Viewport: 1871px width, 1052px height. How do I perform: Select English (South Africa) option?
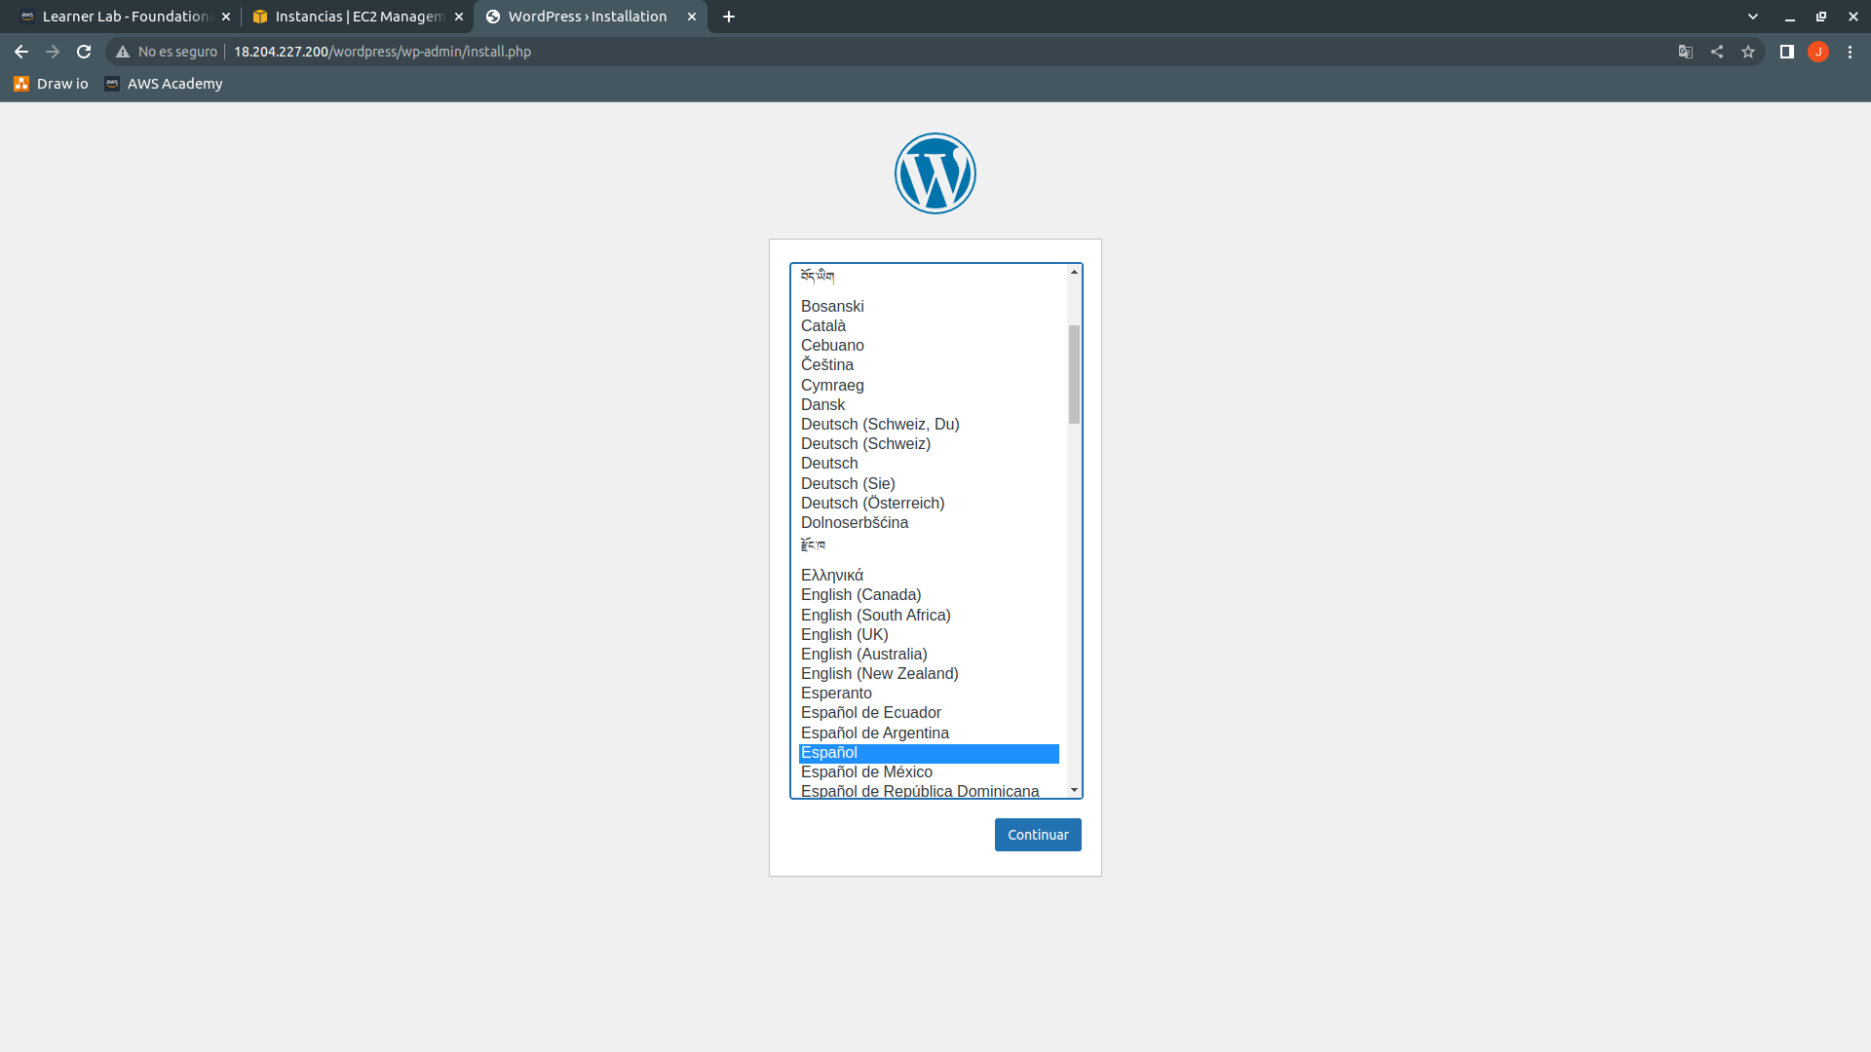929,615
